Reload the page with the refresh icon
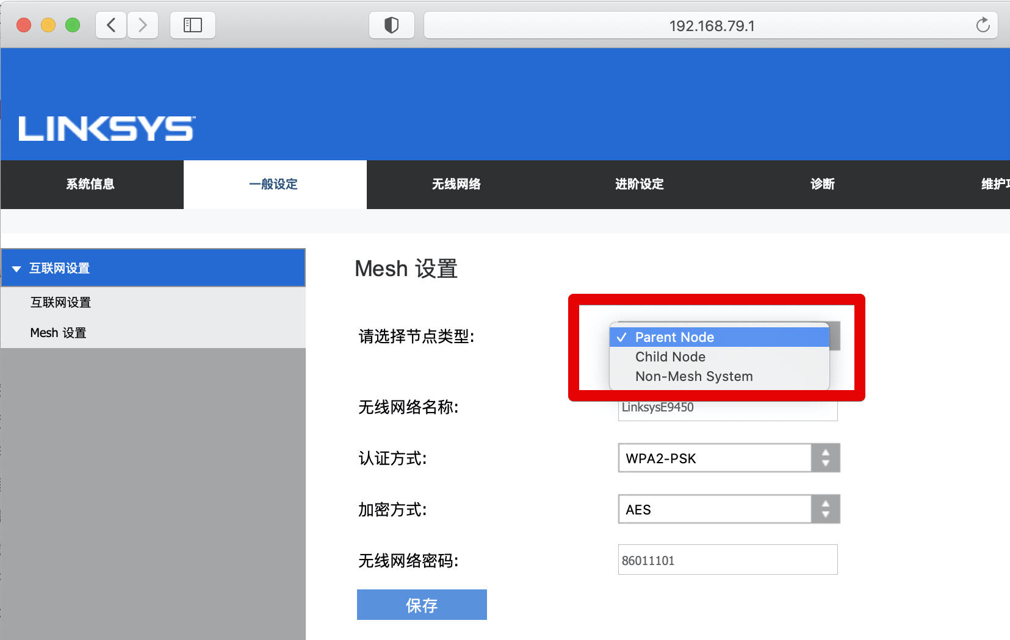Viewport: 1010px width, 640px height. (x=982, y=25)
